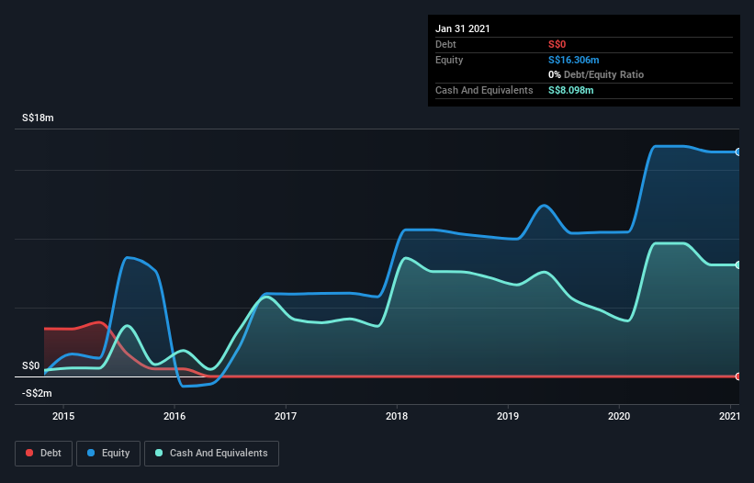The image size is (754, 483).
Task: Select the Equity endpoint marker at 2021
Action: 738,152
